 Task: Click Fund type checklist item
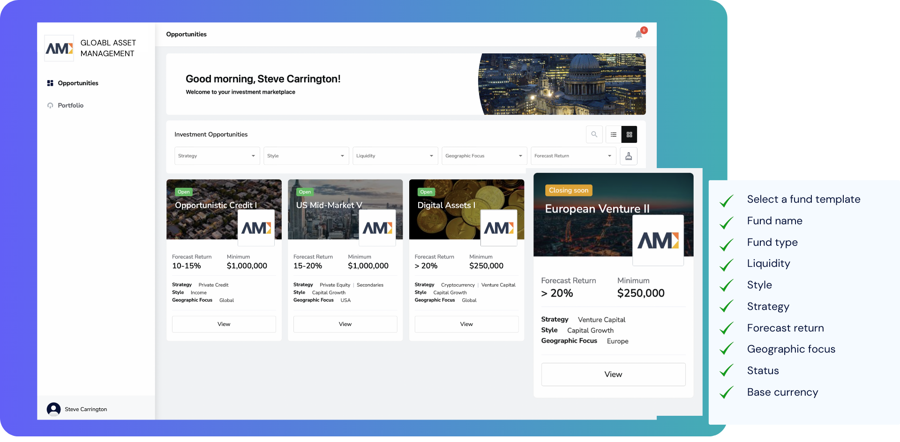click(772, 243)
